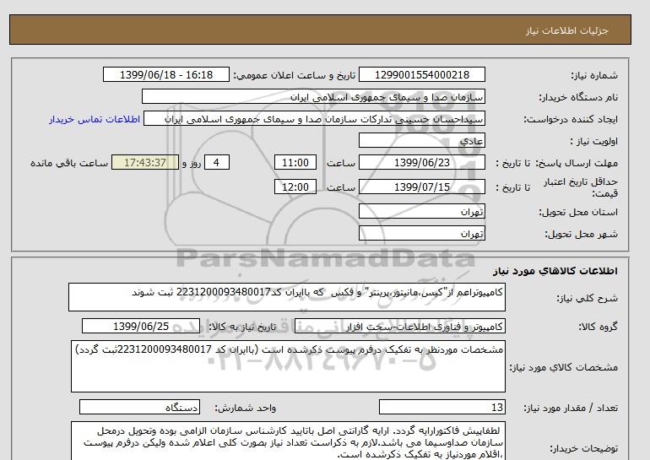Click the جزئیات اطلاعات نیاز header title
650x460 pixels.
566,31
